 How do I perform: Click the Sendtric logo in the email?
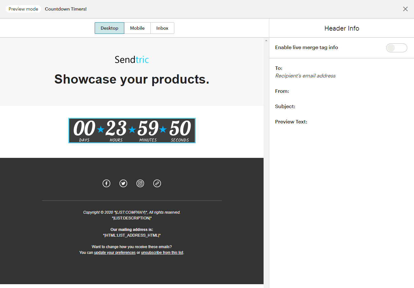(x=132, y=60)
